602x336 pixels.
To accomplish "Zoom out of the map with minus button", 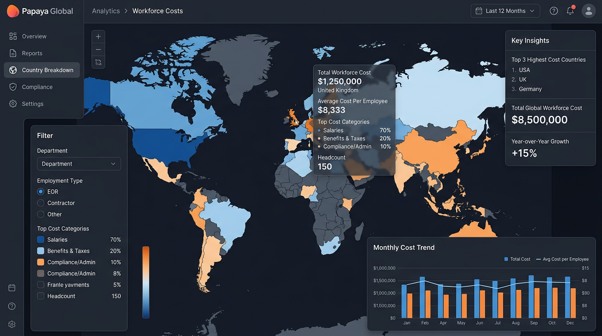I will coord(98,49).
